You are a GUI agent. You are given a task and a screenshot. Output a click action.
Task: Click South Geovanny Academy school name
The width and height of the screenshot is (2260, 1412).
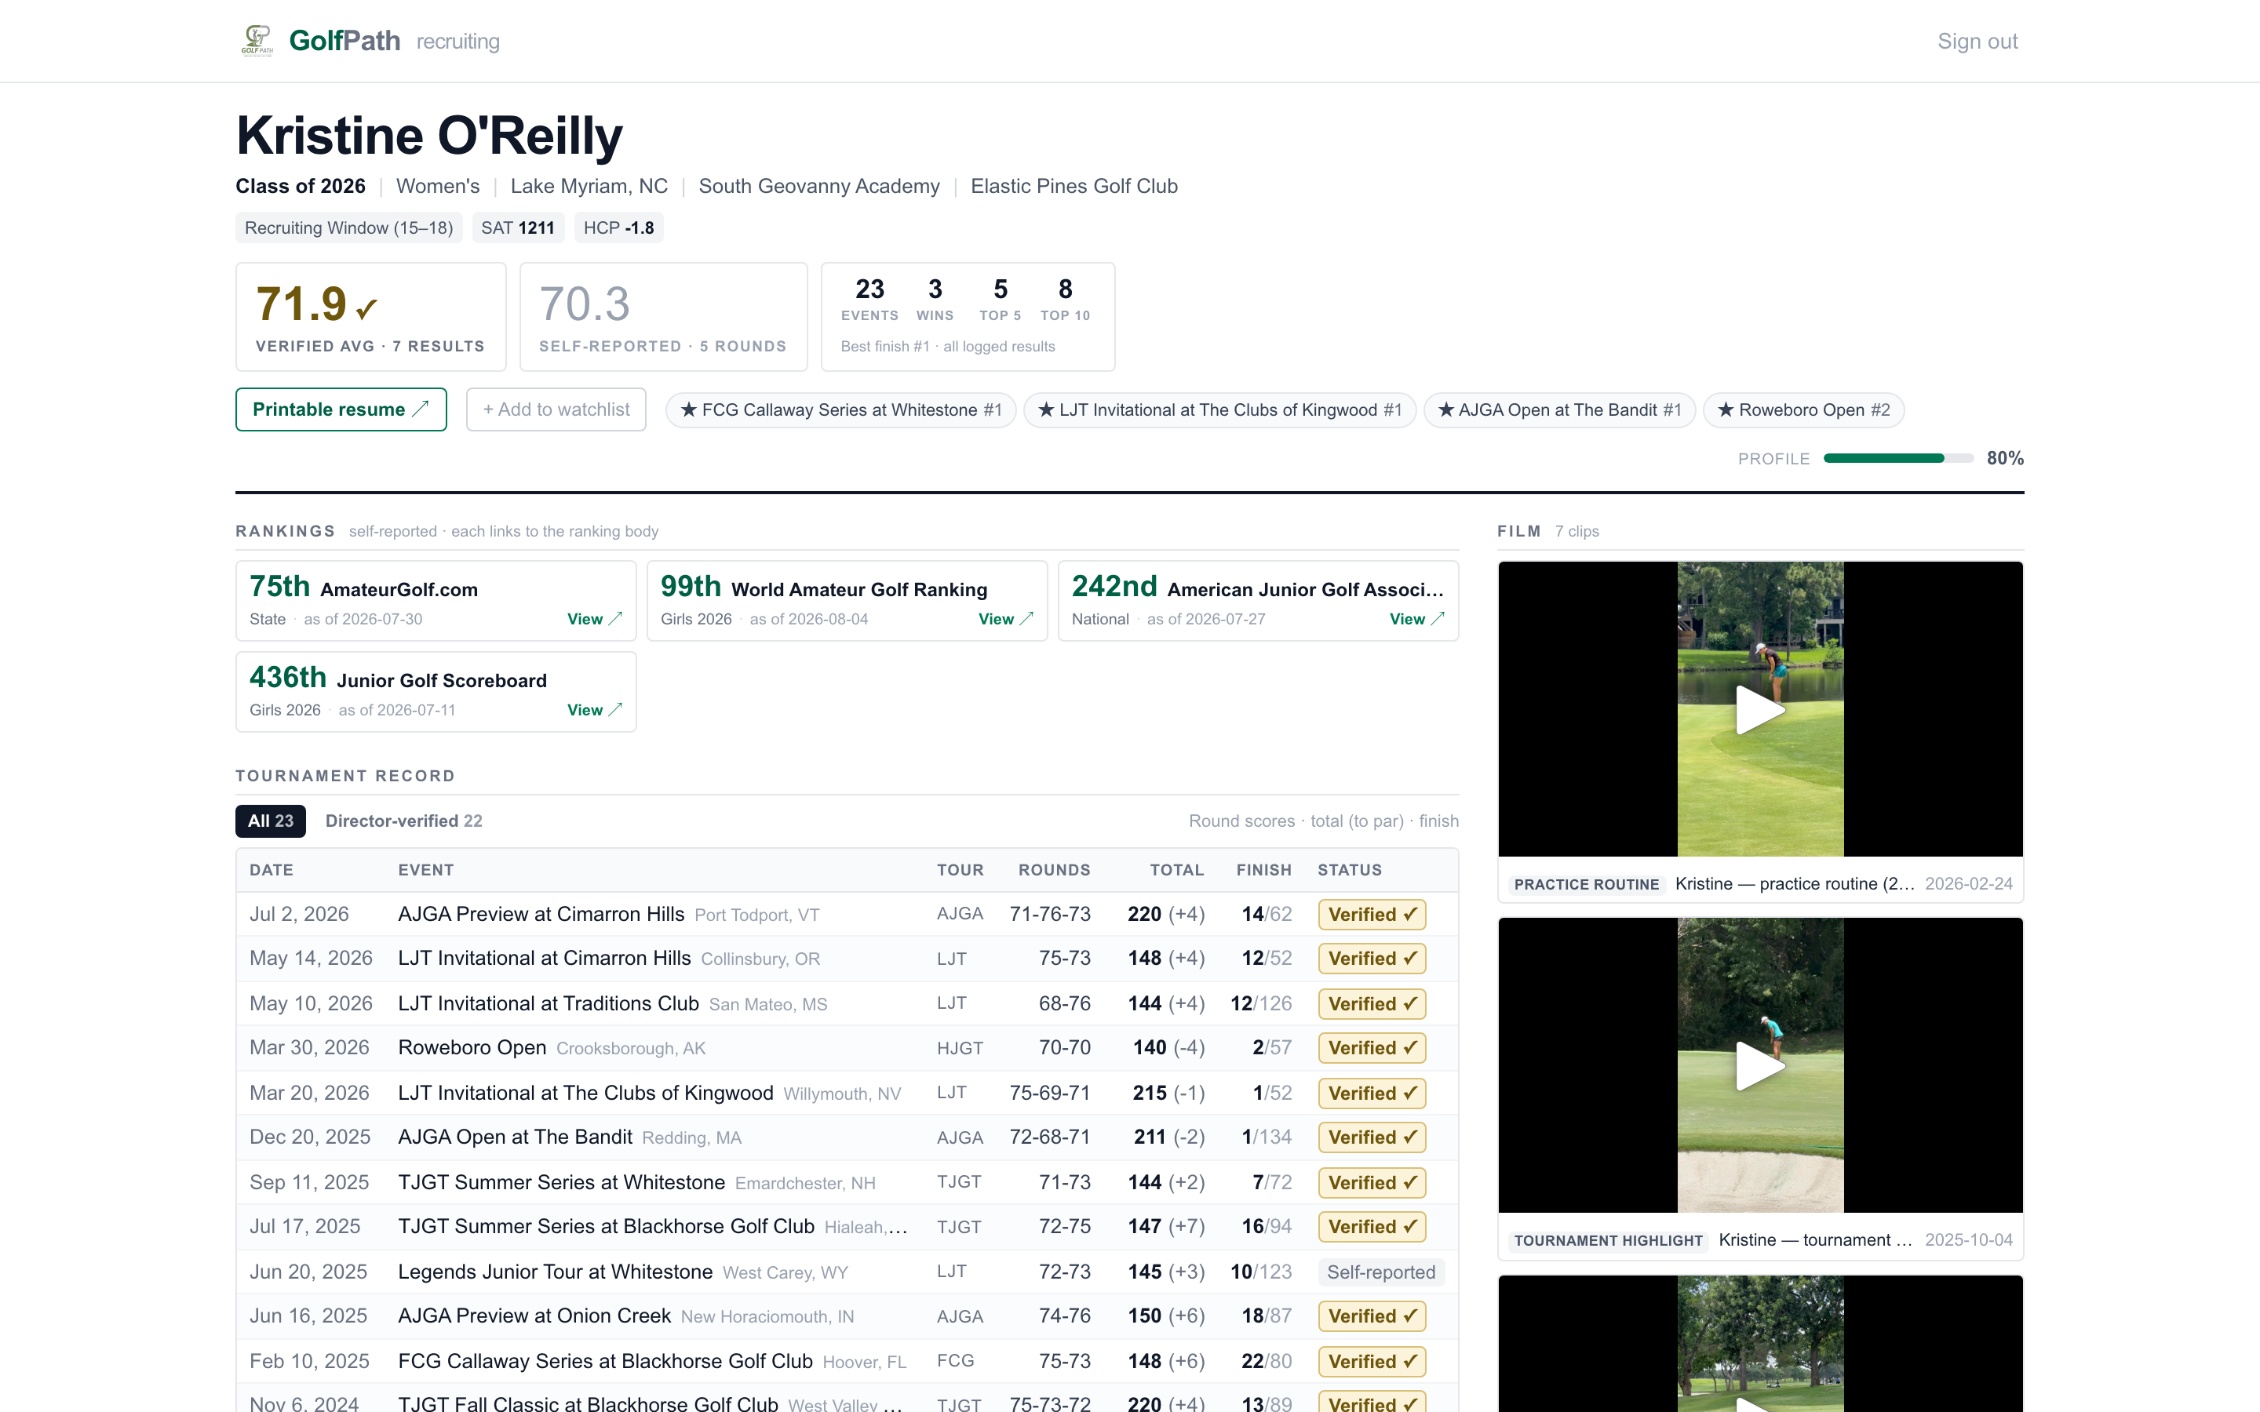[x=819, y=186]
